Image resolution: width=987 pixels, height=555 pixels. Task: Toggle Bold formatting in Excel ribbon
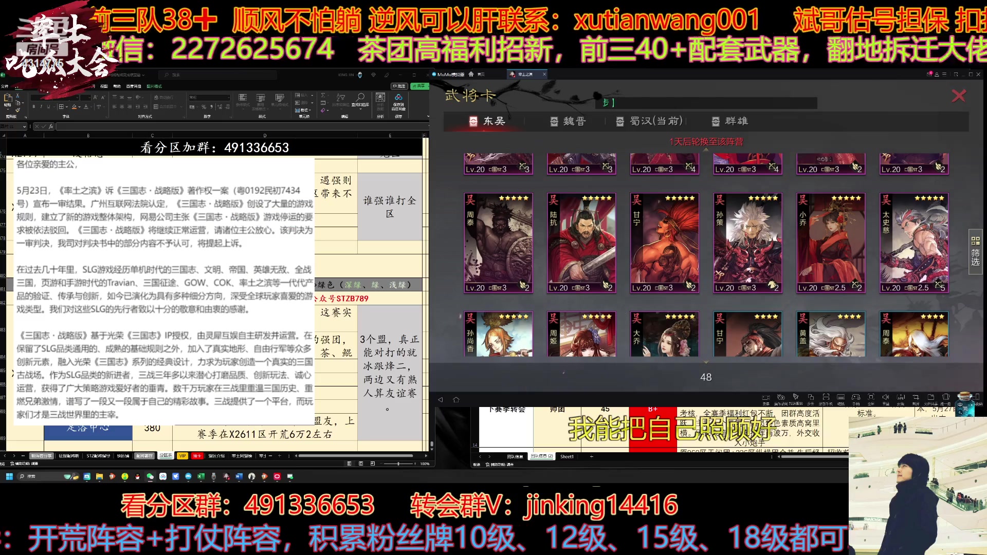[x=34, y=106]
